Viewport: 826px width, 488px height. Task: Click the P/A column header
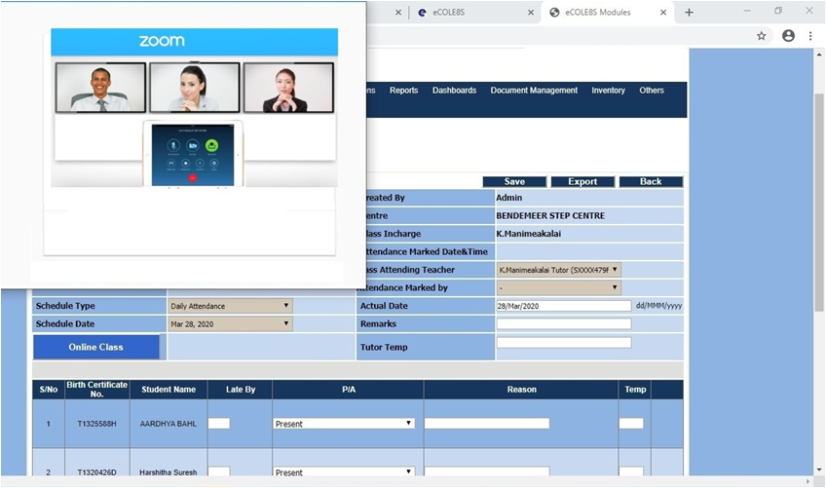pyautogui.click(x=348, y=390)
